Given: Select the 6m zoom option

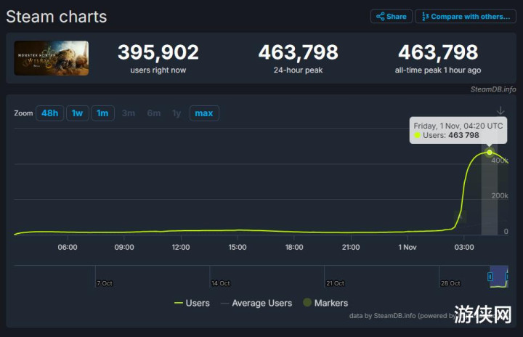Looking at the screenshot, I should coord(154,113).
